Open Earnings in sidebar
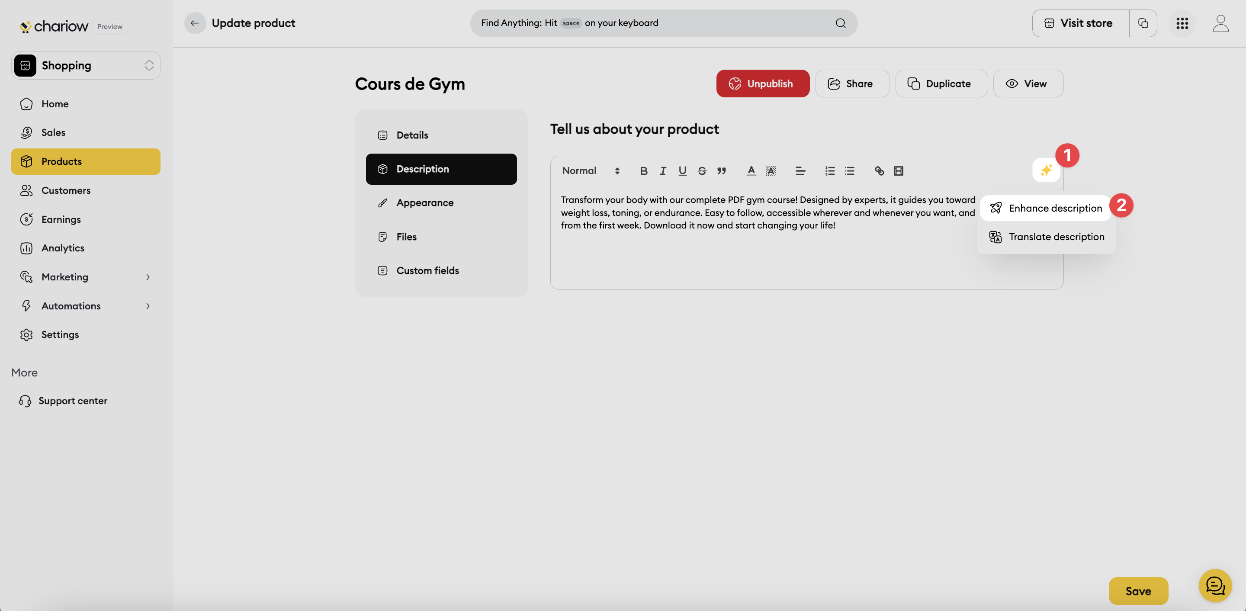 pos(86,220)
